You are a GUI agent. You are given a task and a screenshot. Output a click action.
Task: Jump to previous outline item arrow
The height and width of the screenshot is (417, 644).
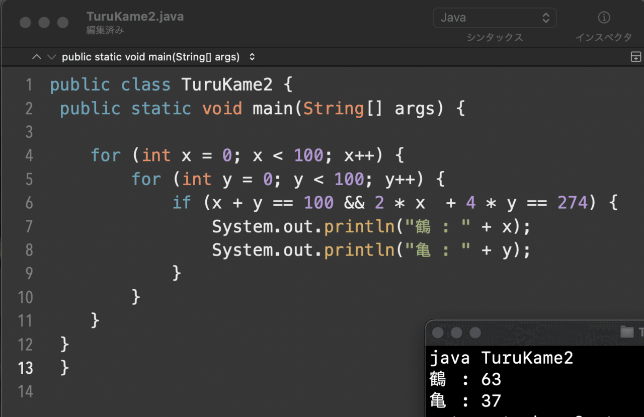tap(36, 57)
